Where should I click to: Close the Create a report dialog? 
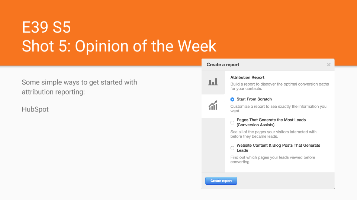(x=328, y=64)
